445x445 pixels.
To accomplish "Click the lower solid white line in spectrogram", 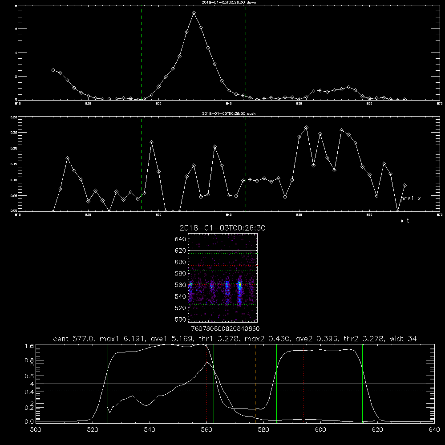I will [x=223, y=305].
